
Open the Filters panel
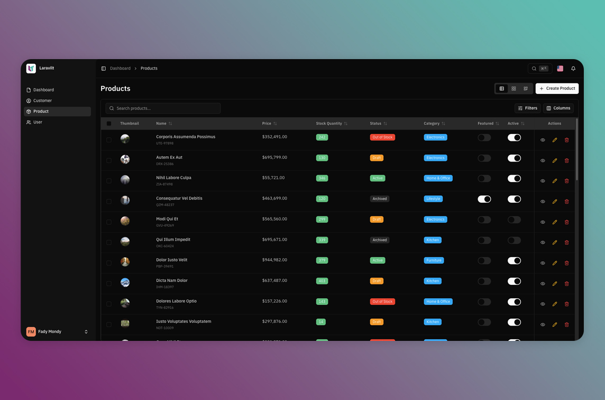click(x=527, y=108)
